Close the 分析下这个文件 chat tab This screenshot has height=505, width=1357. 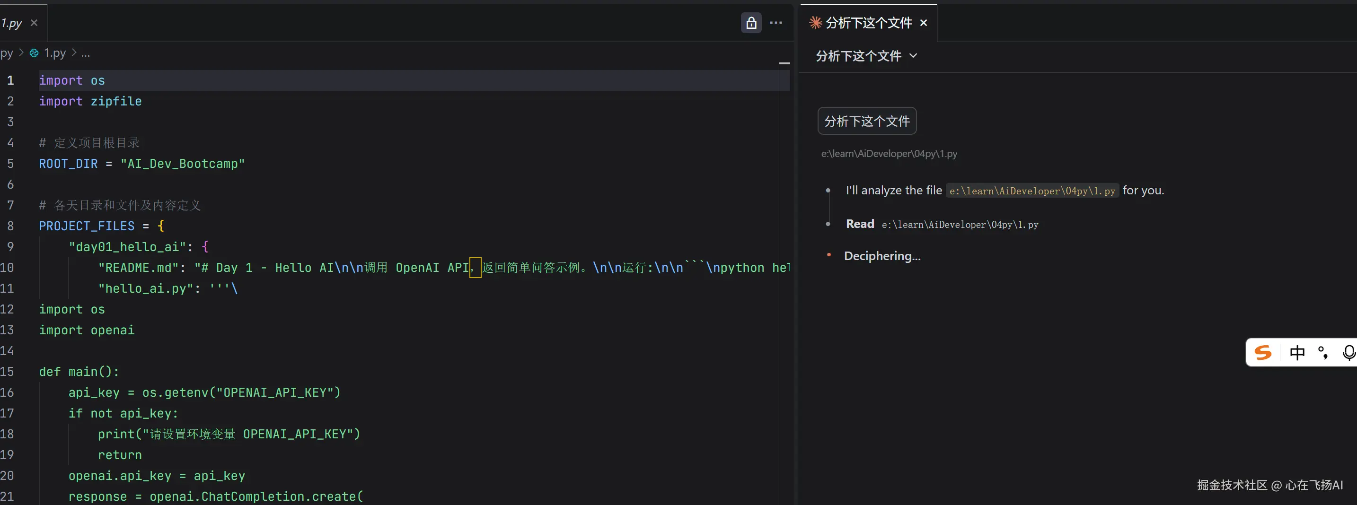click(924, 23)
